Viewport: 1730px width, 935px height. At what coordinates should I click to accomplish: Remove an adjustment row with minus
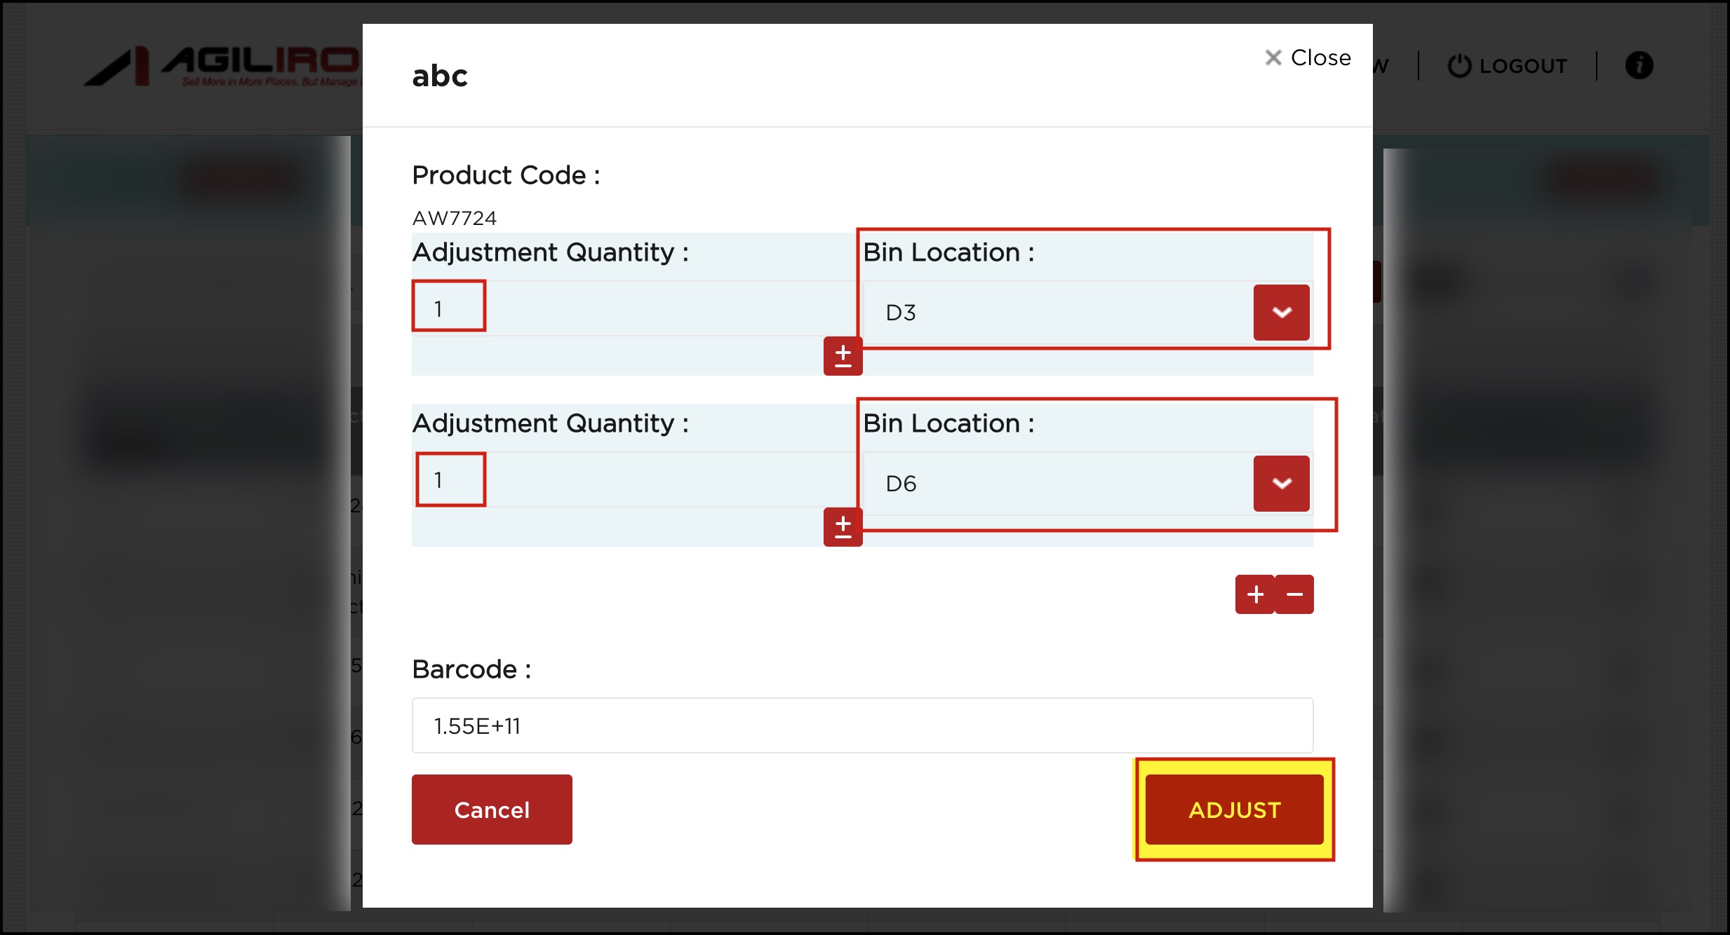1294,594
